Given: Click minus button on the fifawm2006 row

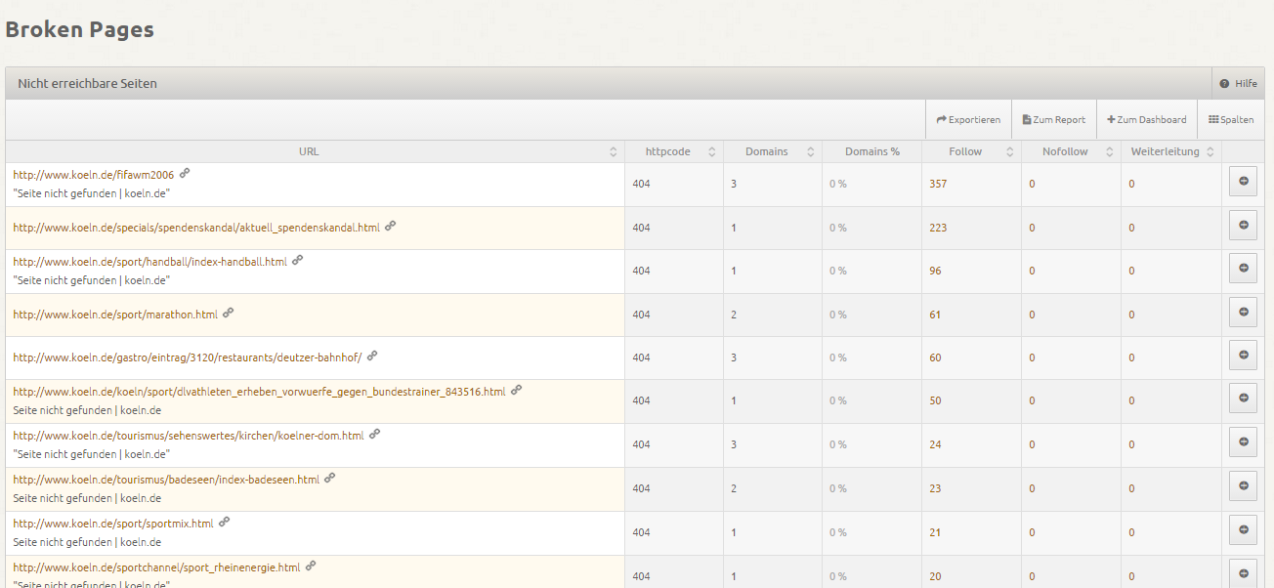Looking at the screenshot, I should point(1243,182).
